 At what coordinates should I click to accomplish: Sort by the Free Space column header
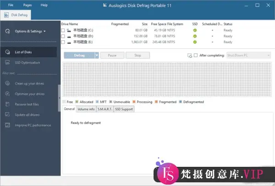159,24
